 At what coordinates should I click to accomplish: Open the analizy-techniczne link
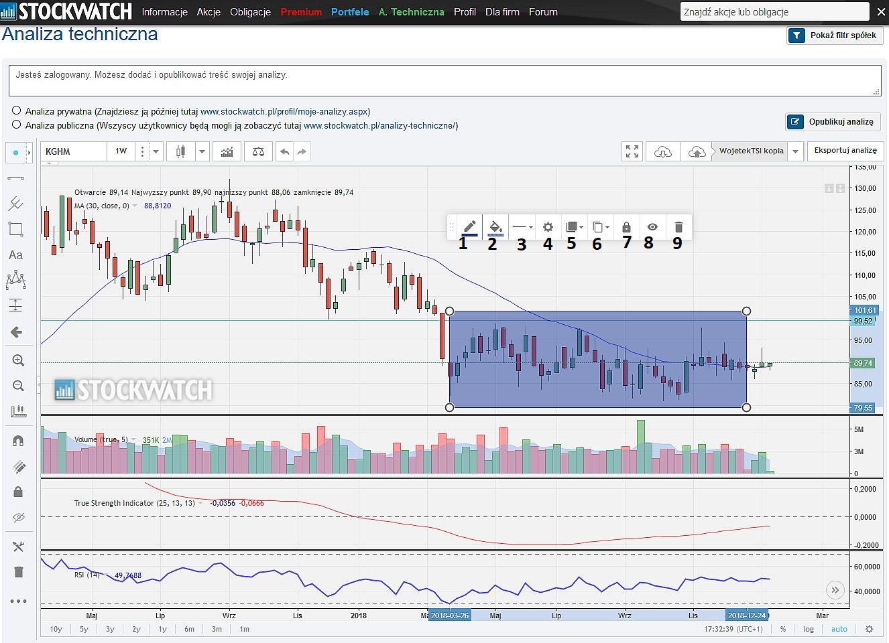tap(381, 125)
